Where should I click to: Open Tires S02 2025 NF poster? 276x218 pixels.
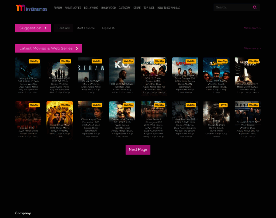coord(248,121)
